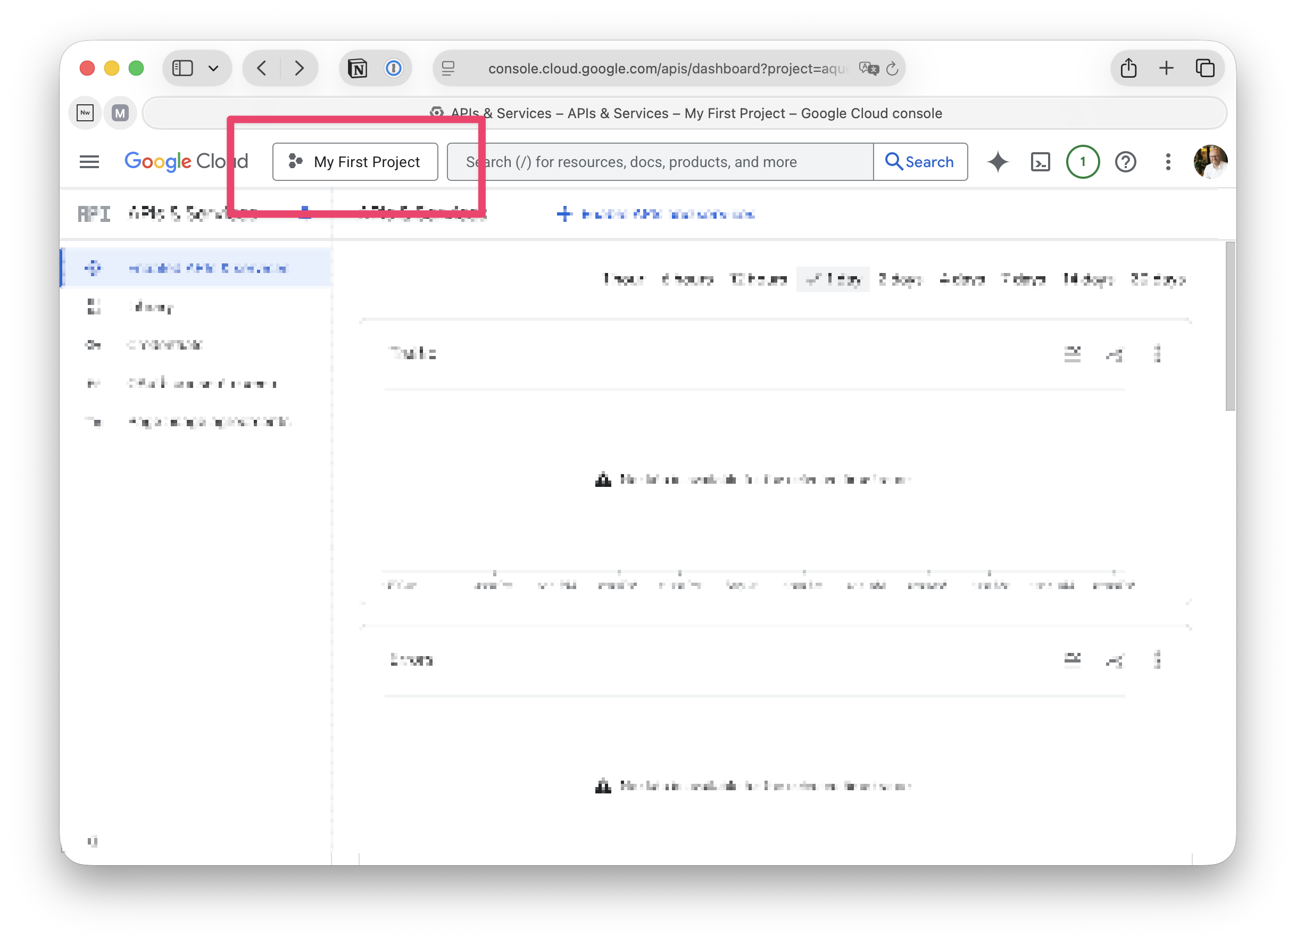
Task: Open My First Project selector dropdown
Action: click(355, 162)
